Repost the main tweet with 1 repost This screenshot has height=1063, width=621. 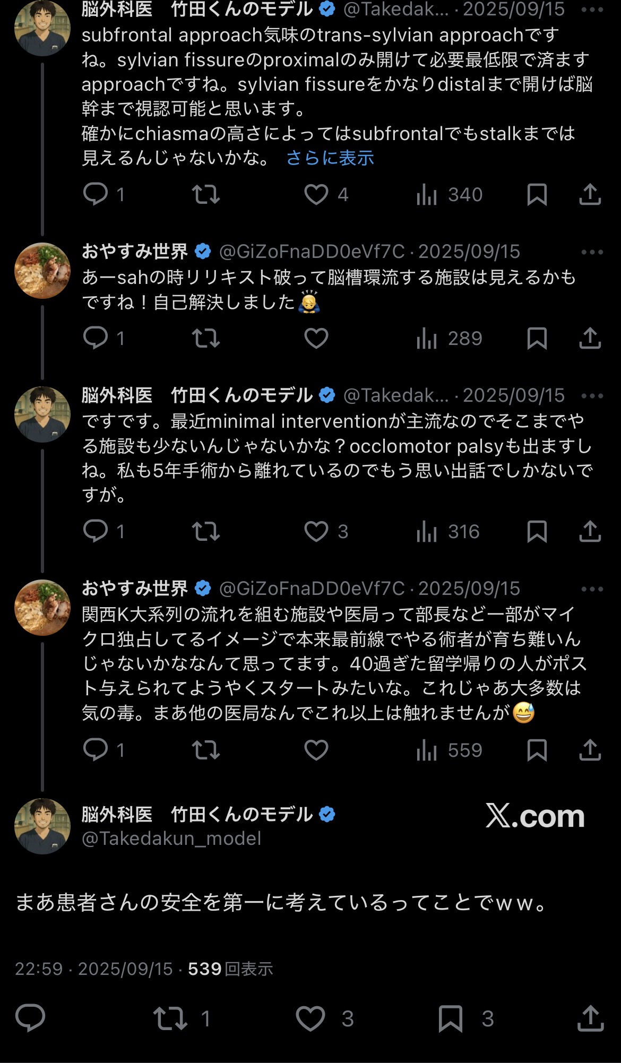[x=170, y=1018]
